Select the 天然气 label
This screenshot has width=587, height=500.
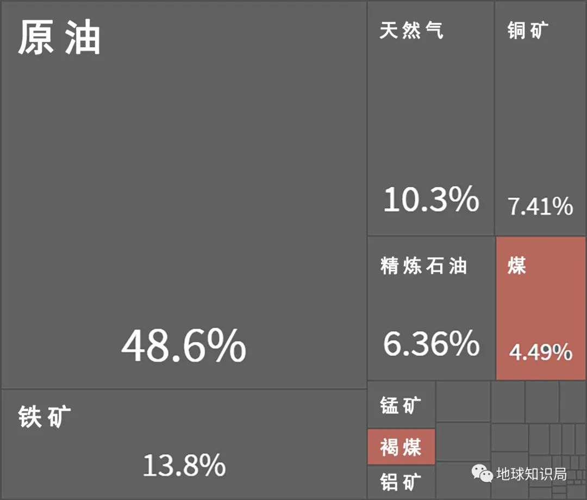coord(411,30)
